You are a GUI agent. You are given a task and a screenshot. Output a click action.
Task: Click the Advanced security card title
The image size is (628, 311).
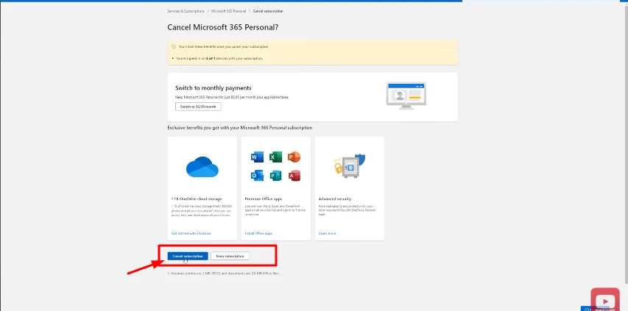(x=335, y=199)
